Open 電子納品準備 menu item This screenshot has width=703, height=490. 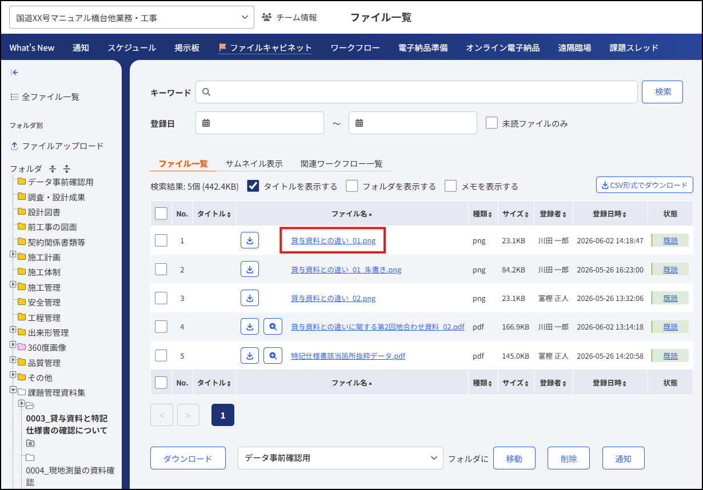click(423, 48)
